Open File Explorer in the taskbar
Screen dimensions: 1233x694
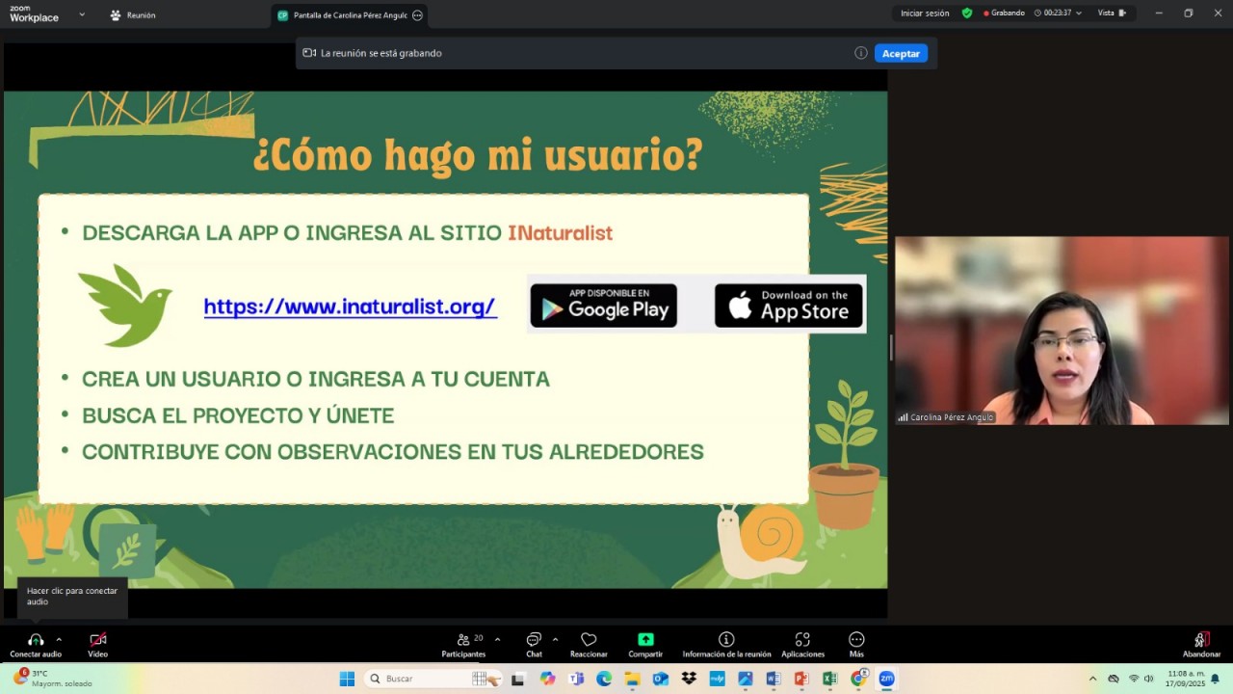pos(632,679)
